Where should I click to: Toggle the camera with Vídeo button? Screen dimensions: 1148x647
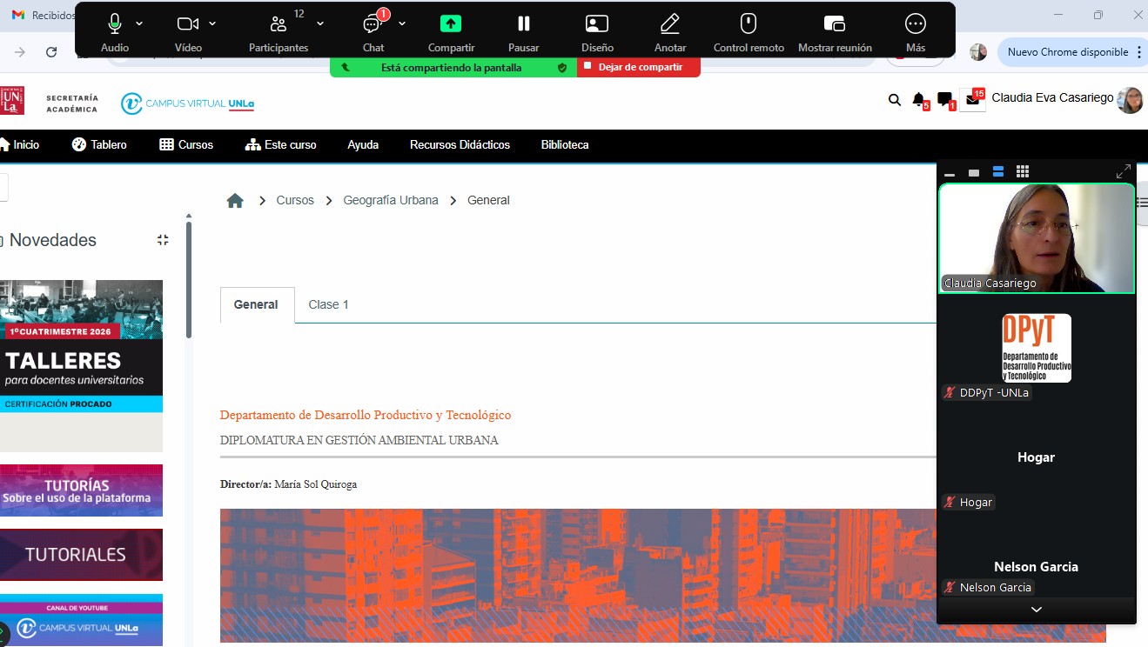click(x=187, y=24)
